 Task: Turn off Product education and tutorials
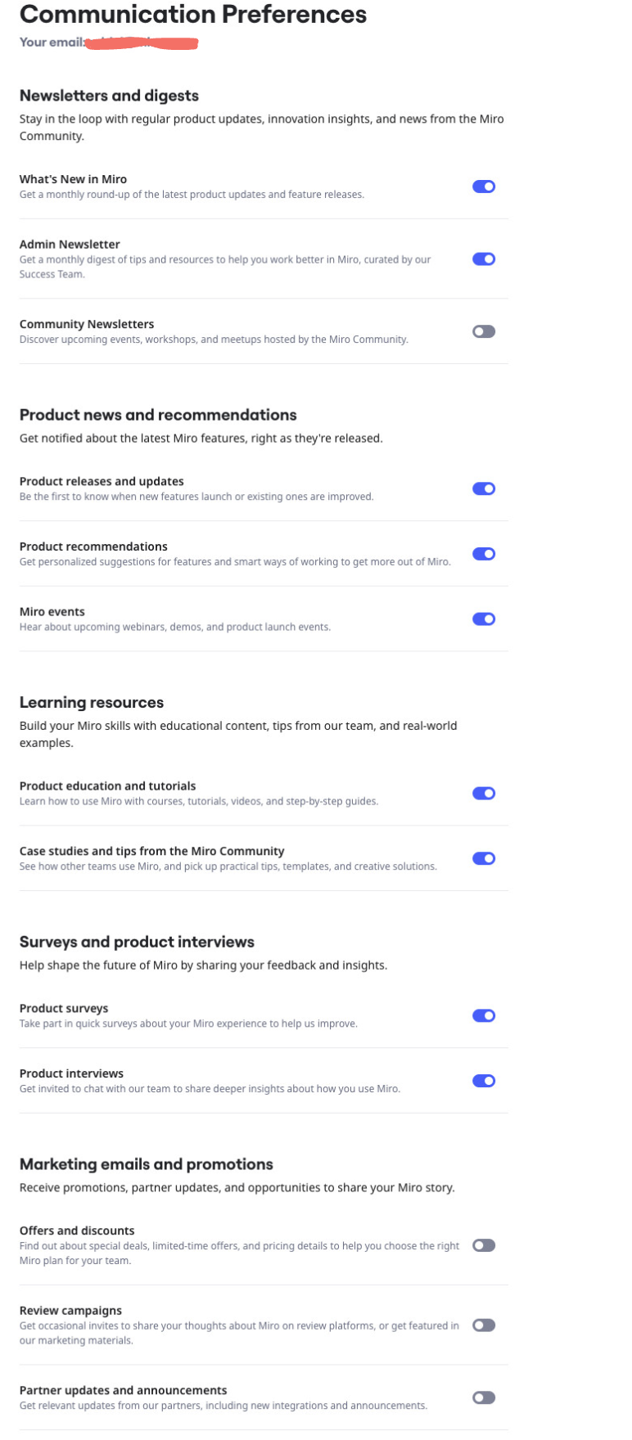click(x=483, y=793)
